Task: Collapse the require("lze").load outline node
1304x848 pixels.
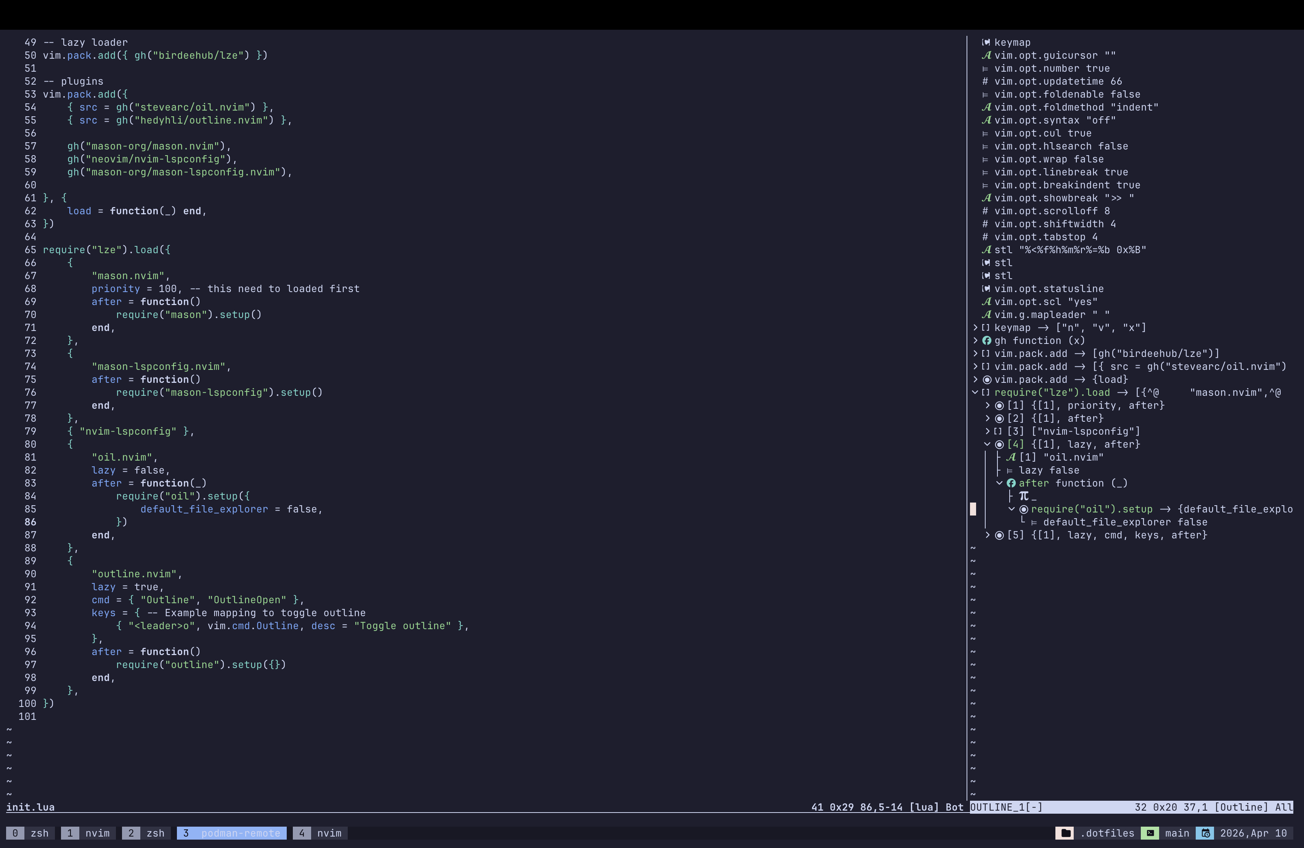Action: pyautogui.click(x=975, y=393)
